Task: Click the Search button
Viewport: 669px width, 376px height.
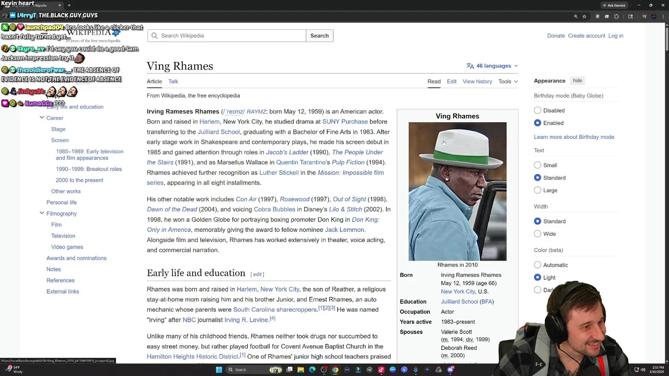Action: pos(319,36)
